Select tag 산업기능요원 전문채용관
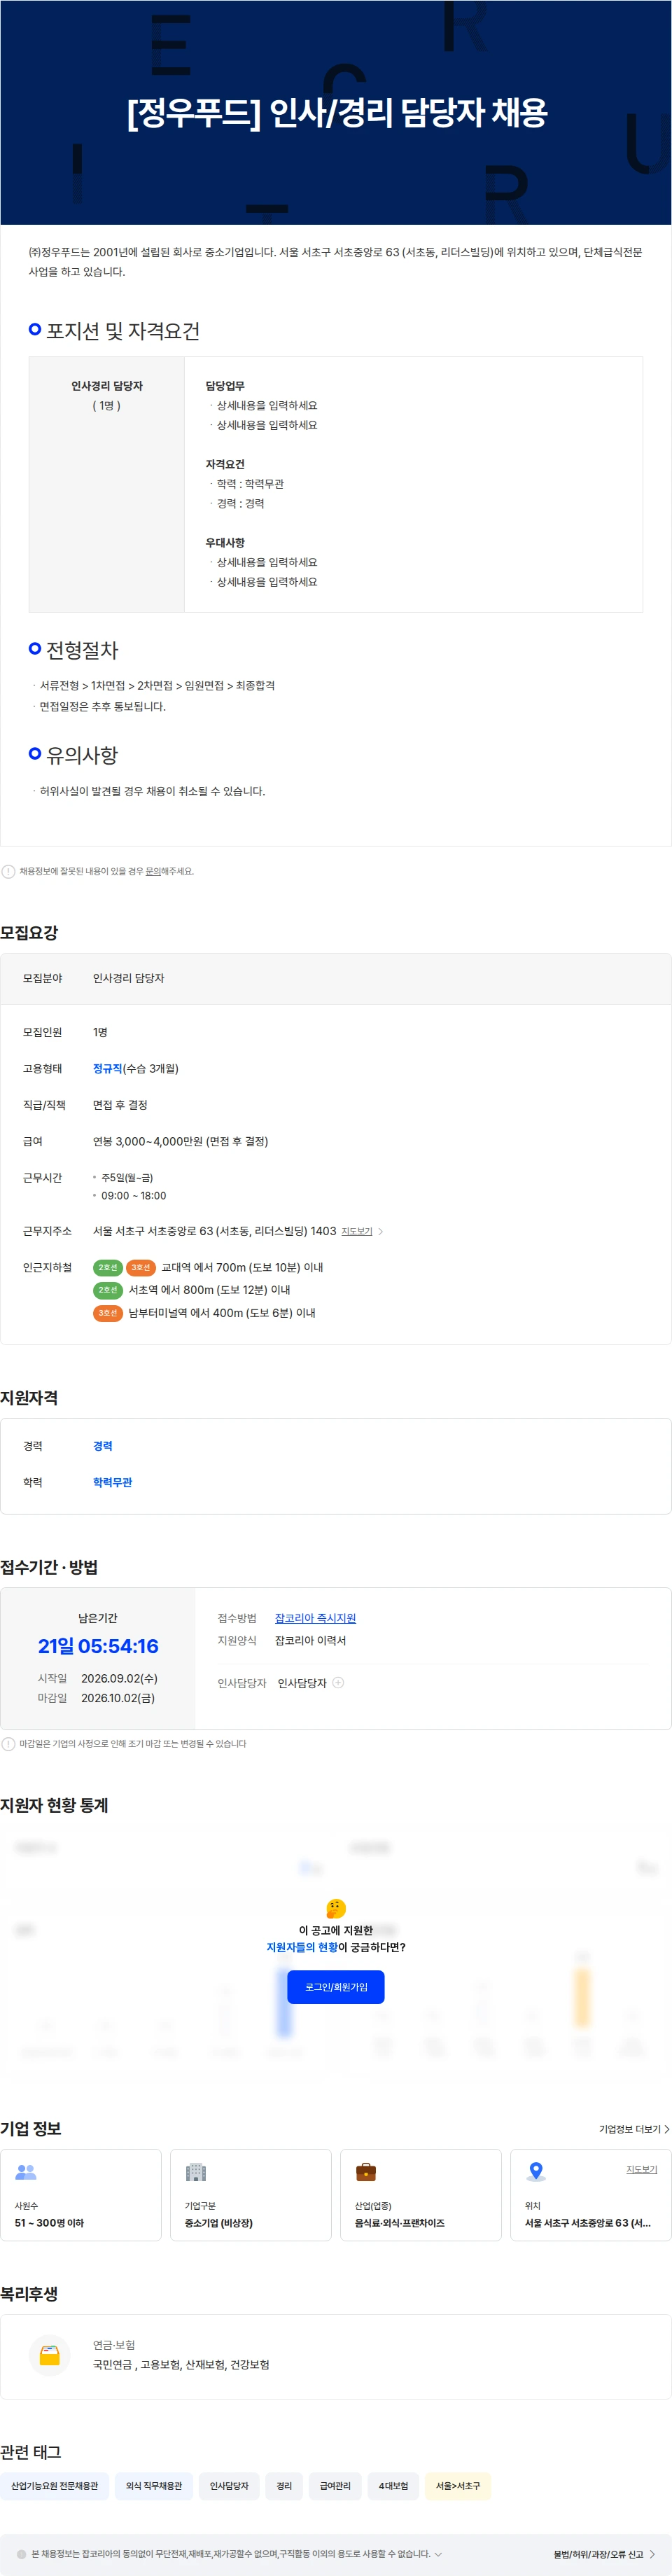This screenshot has height=2576, width=672. coord(55,2486)
